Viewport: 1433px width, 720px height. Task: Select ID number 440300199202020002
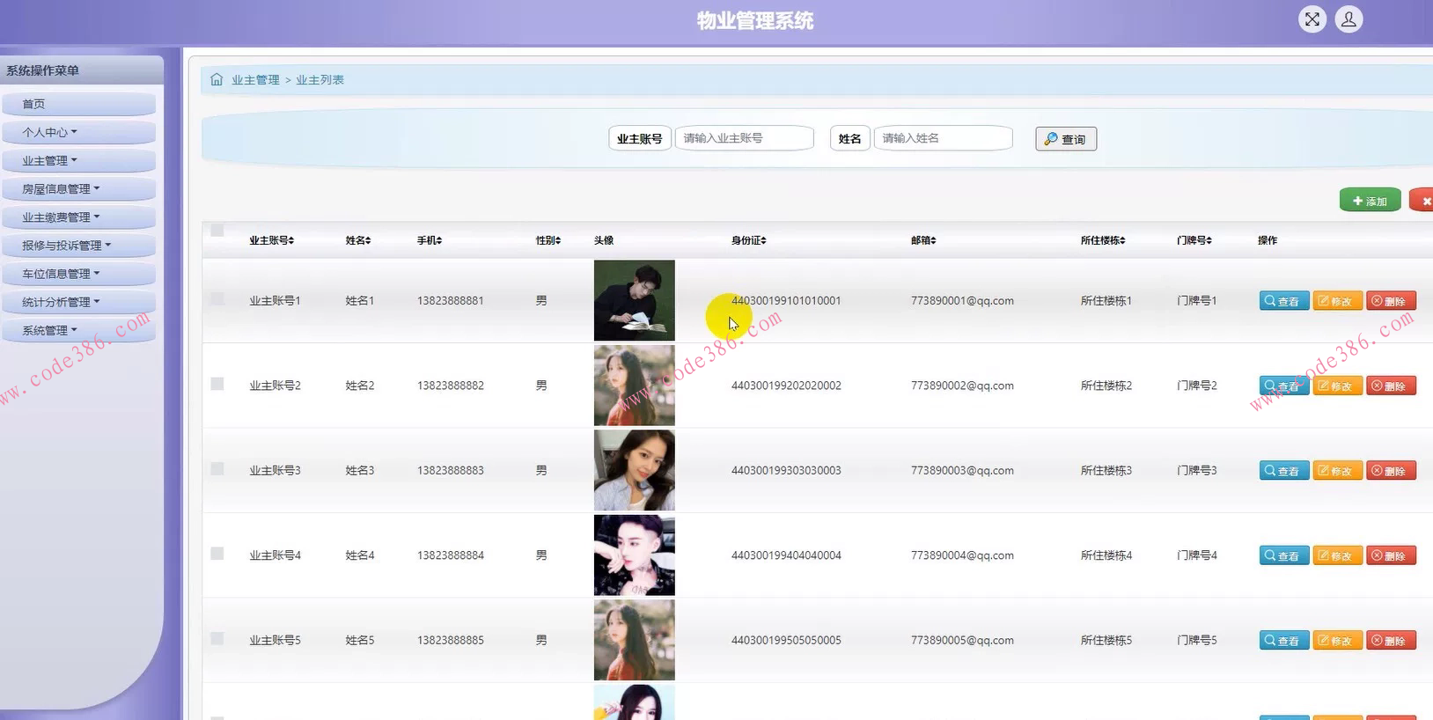[x=786, y=386]
